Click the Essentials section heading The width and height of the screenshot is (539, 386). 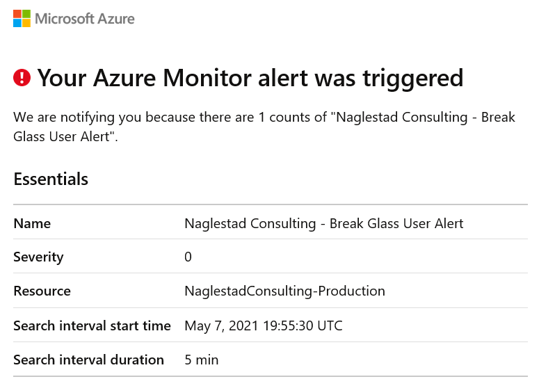click(51, 179)
